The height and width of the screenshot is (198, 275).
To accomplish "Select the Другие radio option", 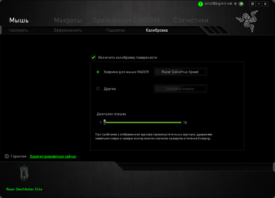I will (x=98, y=89).
